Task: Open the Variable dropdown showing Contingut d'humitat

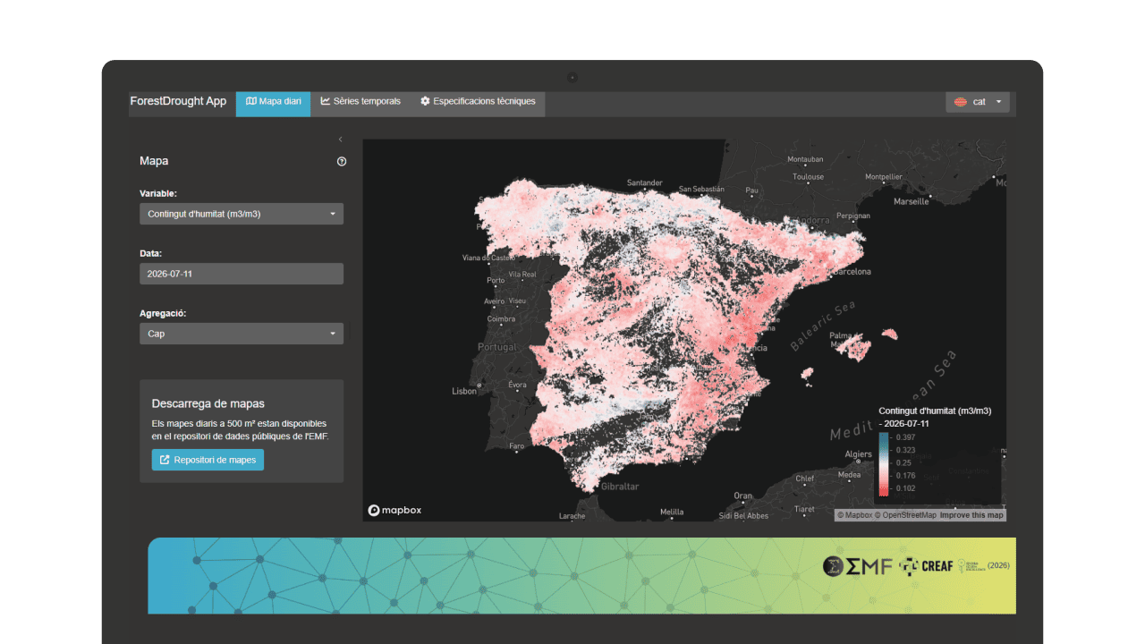Action: pos(242,214)
